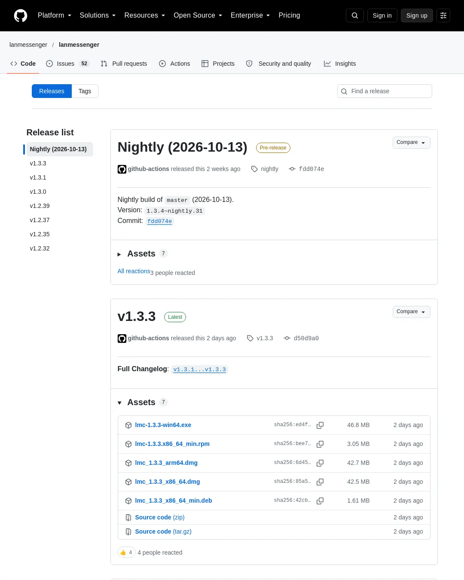The height and width of the screenshot is (580, 464).
Task: Open the Compare dropdown for v1.3.3 release
Action: [x=411, y=312]
